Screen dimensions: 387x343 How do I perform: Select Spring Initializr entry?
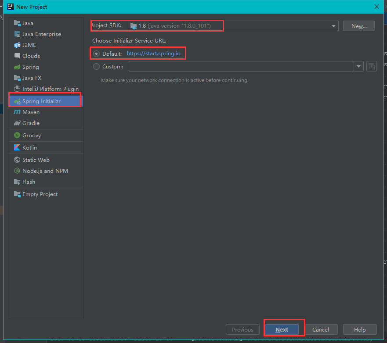46,101
